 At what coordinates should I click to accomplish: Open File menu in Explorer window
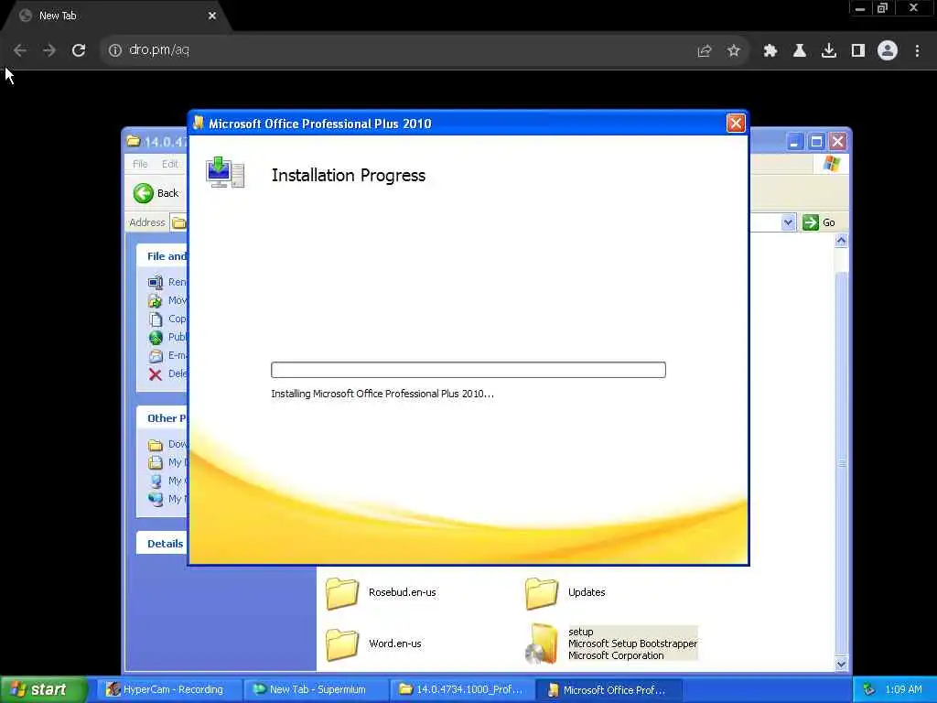(140, 164)
